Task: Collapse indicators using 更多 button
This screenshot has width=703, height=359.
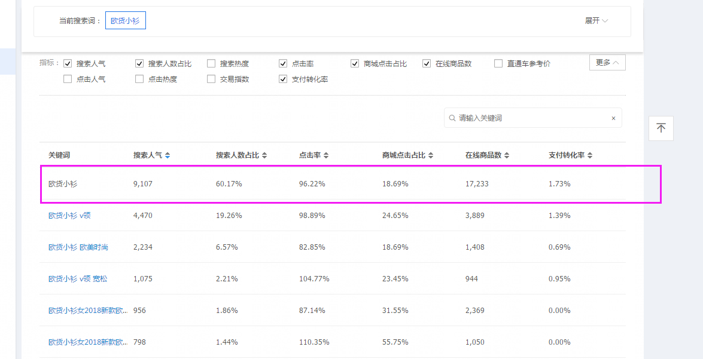Action: pos(607,62)
